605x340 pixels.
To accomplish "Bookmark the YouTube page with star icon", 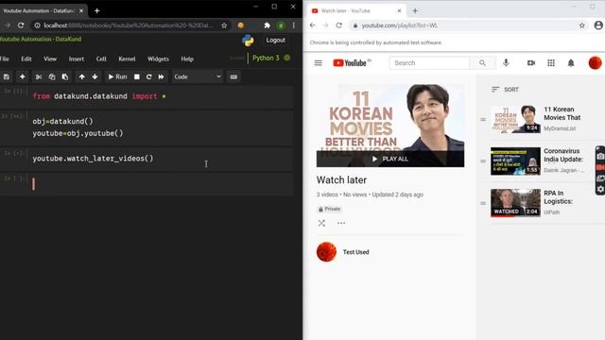I will (582, 25).
